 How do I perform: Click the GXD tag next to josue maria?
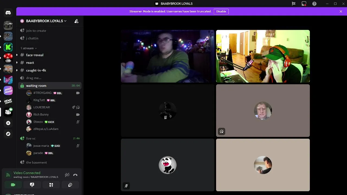click(55, 146)
